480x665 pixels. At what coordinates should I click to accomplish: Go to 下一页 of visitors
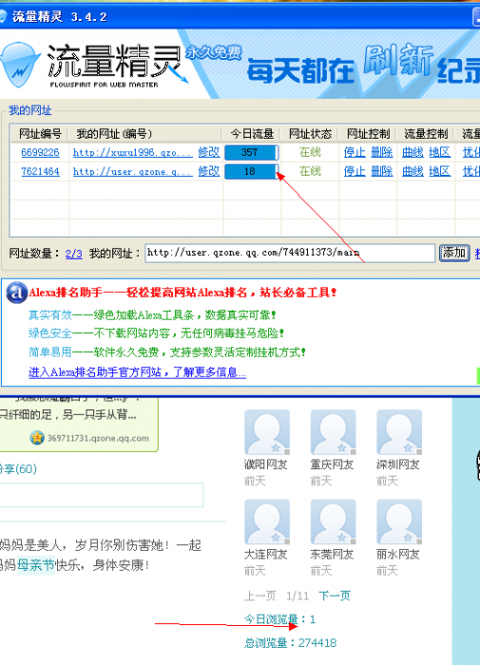(335, 596)
